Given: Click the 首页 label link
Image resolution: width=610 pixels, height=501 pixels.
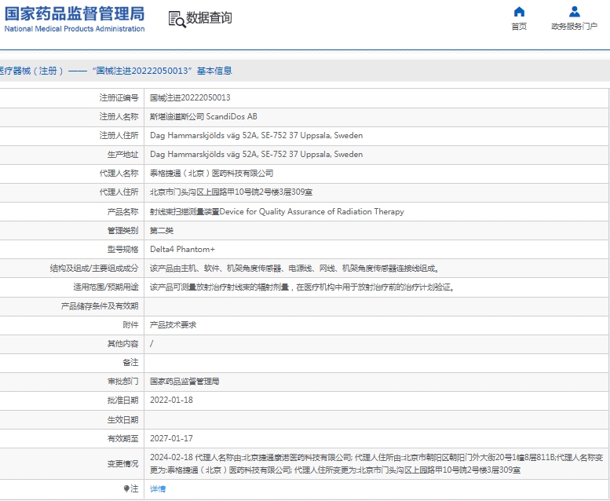Looking at the screenshot, I should pos(519,27).
